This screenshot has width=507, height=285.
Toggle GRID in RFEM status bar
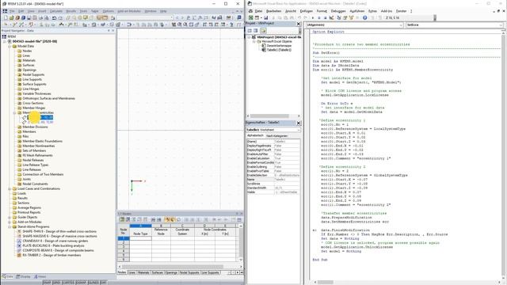pyautogui.click(x=56, y=283)
